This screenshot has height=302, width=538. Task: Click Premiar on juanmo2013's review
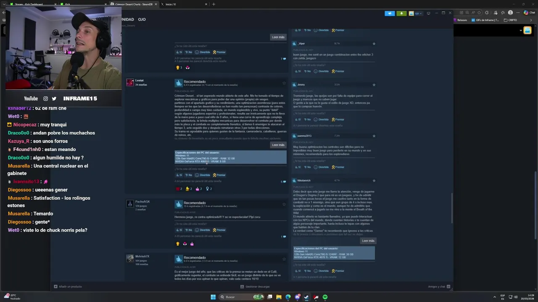(x=338, y=167)
